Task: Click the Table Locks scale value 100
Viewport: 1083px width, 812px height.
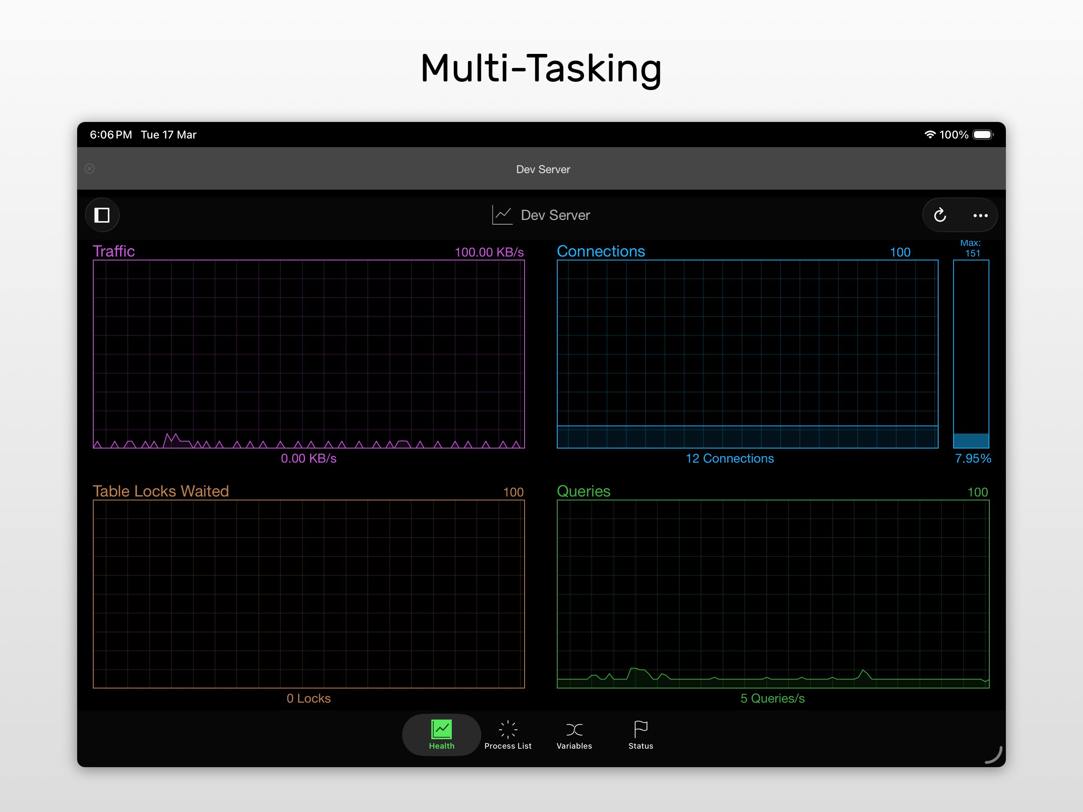Action: (514, 492)
